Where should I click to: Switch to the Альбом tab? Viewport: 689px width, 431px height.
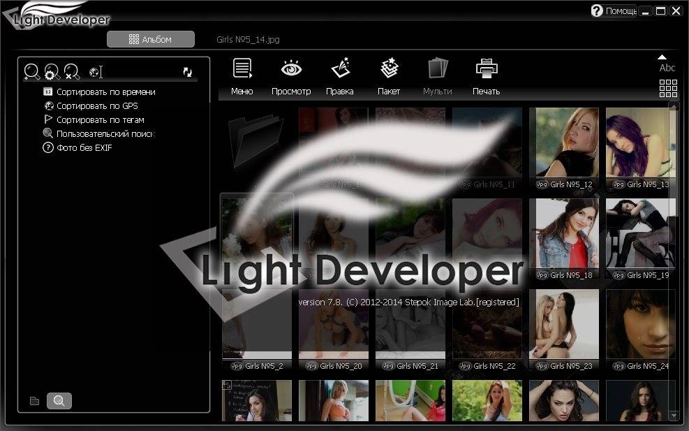coord(151,39)
